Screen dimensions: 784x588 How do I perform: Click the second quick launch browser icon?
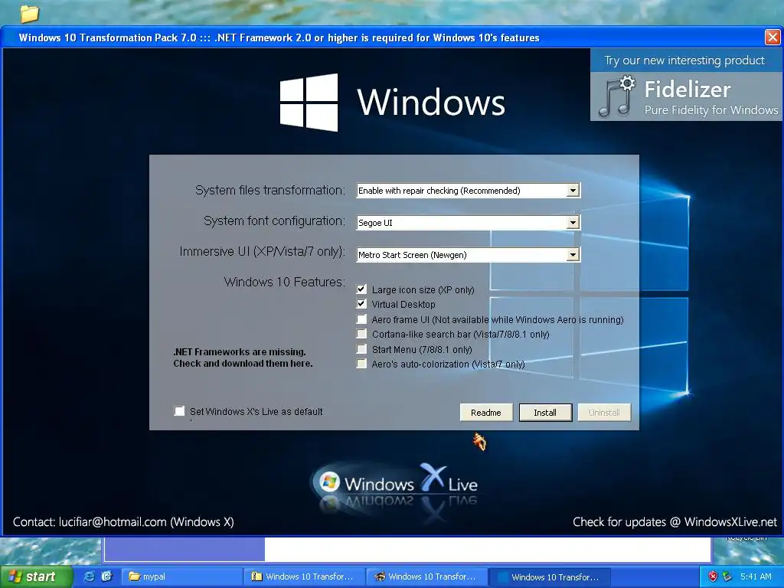coord(106,577)
